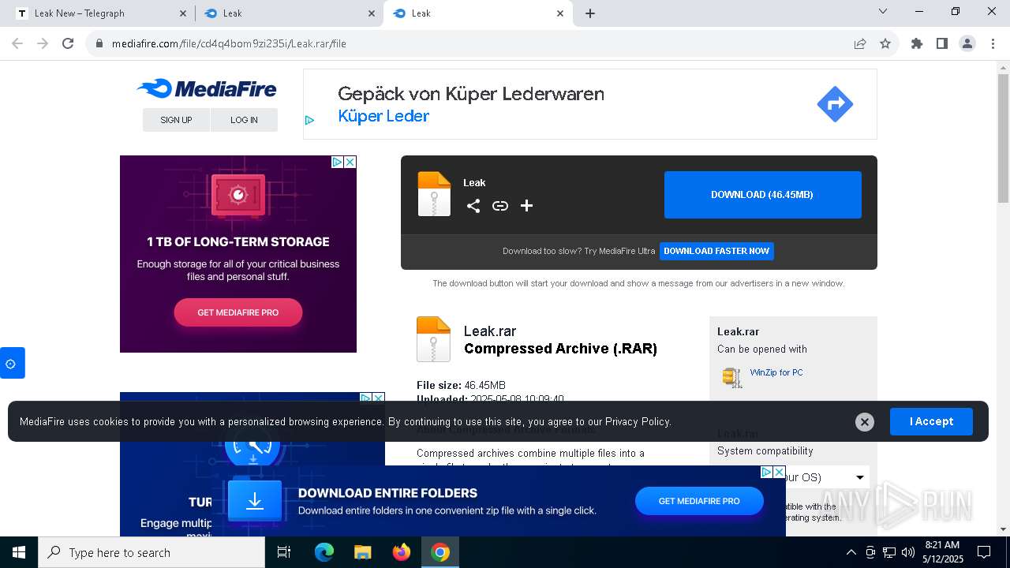The width and height of the screenshot is (1010, 568).
Task: Open Task View on taskbar
Action: coord(284,552)
